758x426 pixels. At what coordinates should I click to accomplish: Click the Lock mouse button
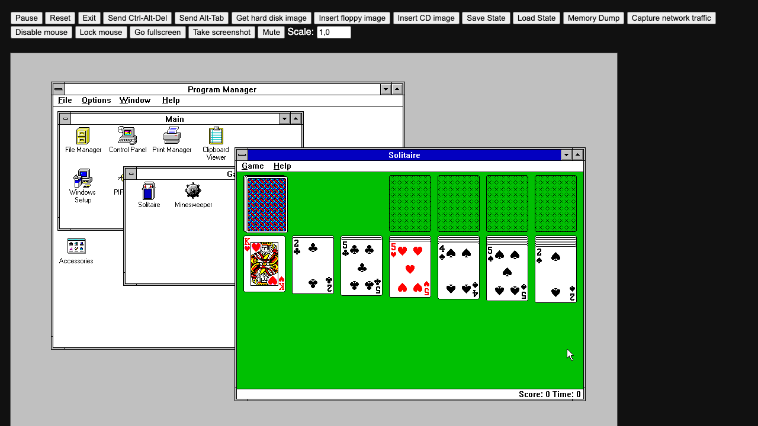[x=101, y=32]
